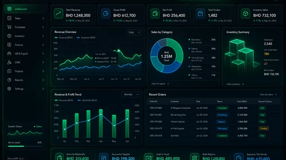Viewport: 286px width, 160px height.
Task: Click the Sales sidebar icon
Action: click(9, 18)
